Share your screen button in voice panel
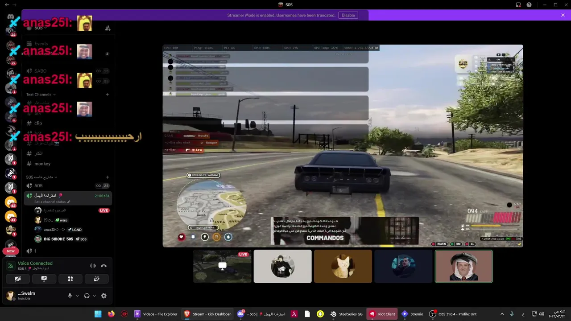Viewport: 571px width, 321px height. pos(44,279)
